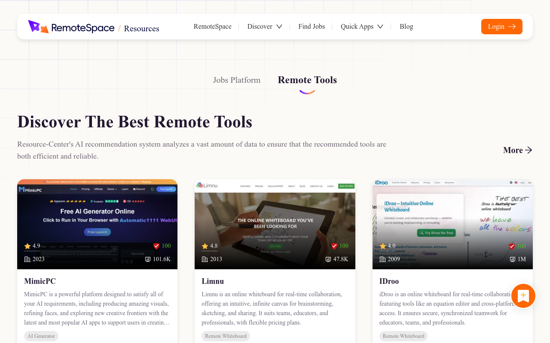This screenshot has height=343, width=550.
Task: Open the Resources link beside the logo
Action: [x=141, y=28]
